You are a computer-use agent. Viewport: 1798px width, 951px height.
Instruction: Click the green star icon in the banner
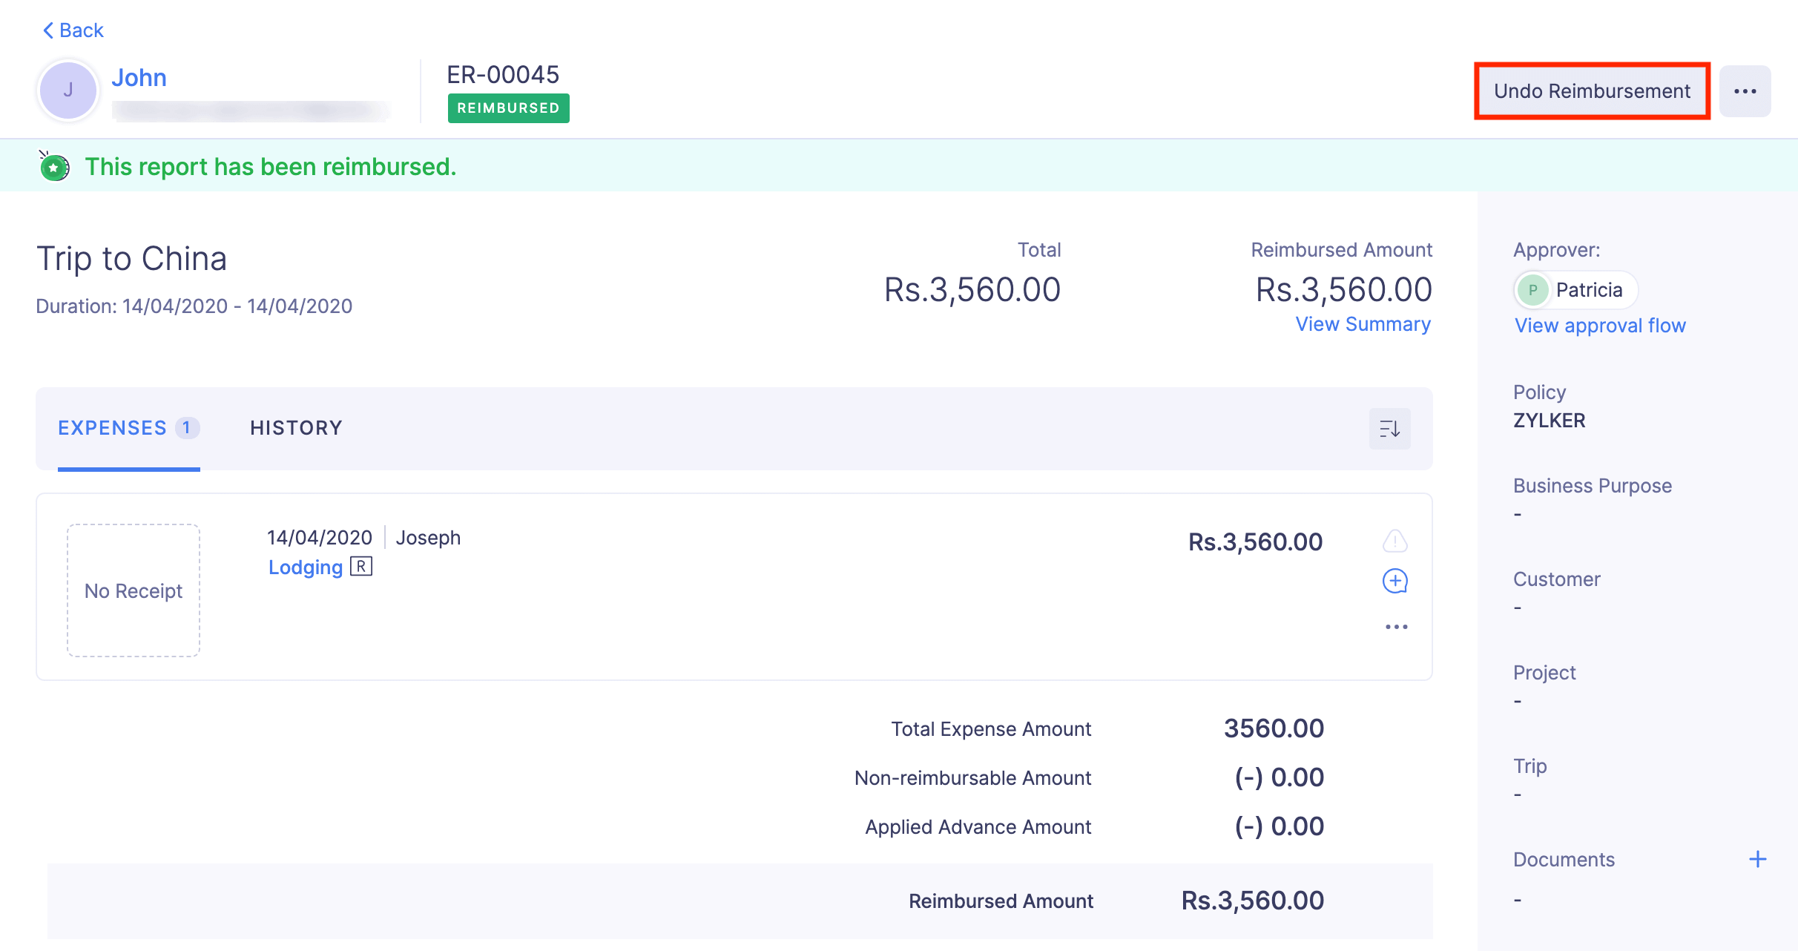click(53, 166)
